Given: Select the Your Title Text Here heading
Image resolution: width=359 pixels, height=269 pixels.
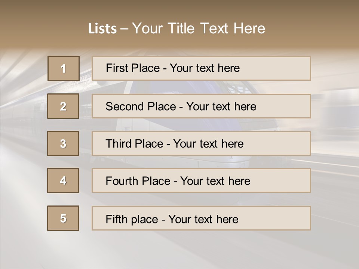Looking at the screenshot, I should click(x=199, y=29).
